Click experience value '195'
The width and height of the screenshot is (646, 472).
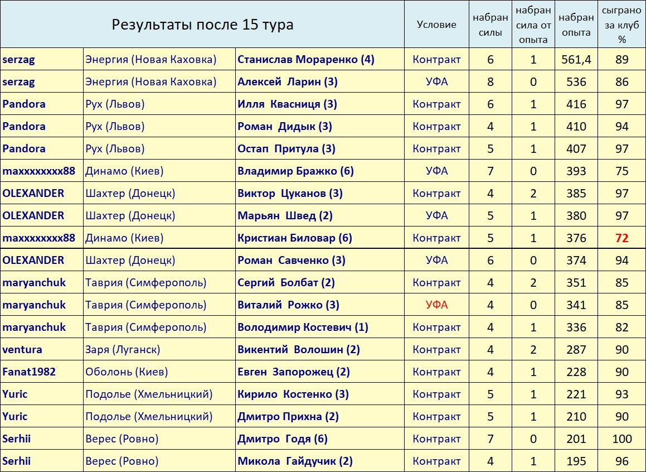[576, 460]
